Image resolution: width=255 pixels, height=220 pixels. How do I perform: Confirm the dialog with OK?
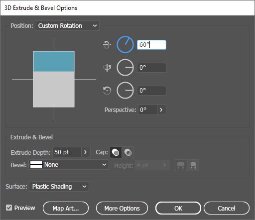pos(178,208)
